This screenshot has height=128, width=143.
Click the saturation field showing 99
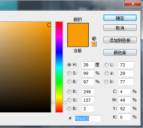[88, 73]
